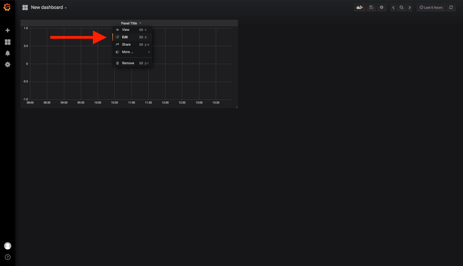Screen dimensions: 463x266
Task: Click the 12:30 time axis label
Action: 182,103
